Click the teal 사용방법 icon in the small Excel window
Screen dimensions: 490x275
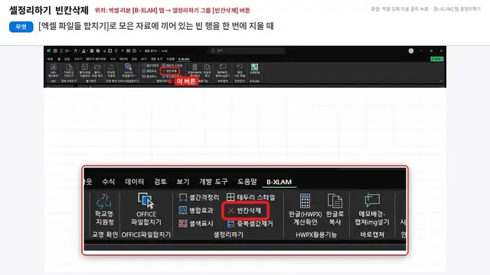pyautogui.click(x=254, y=66)
